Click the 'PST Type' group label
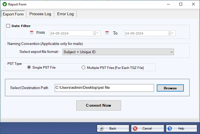 15,64
